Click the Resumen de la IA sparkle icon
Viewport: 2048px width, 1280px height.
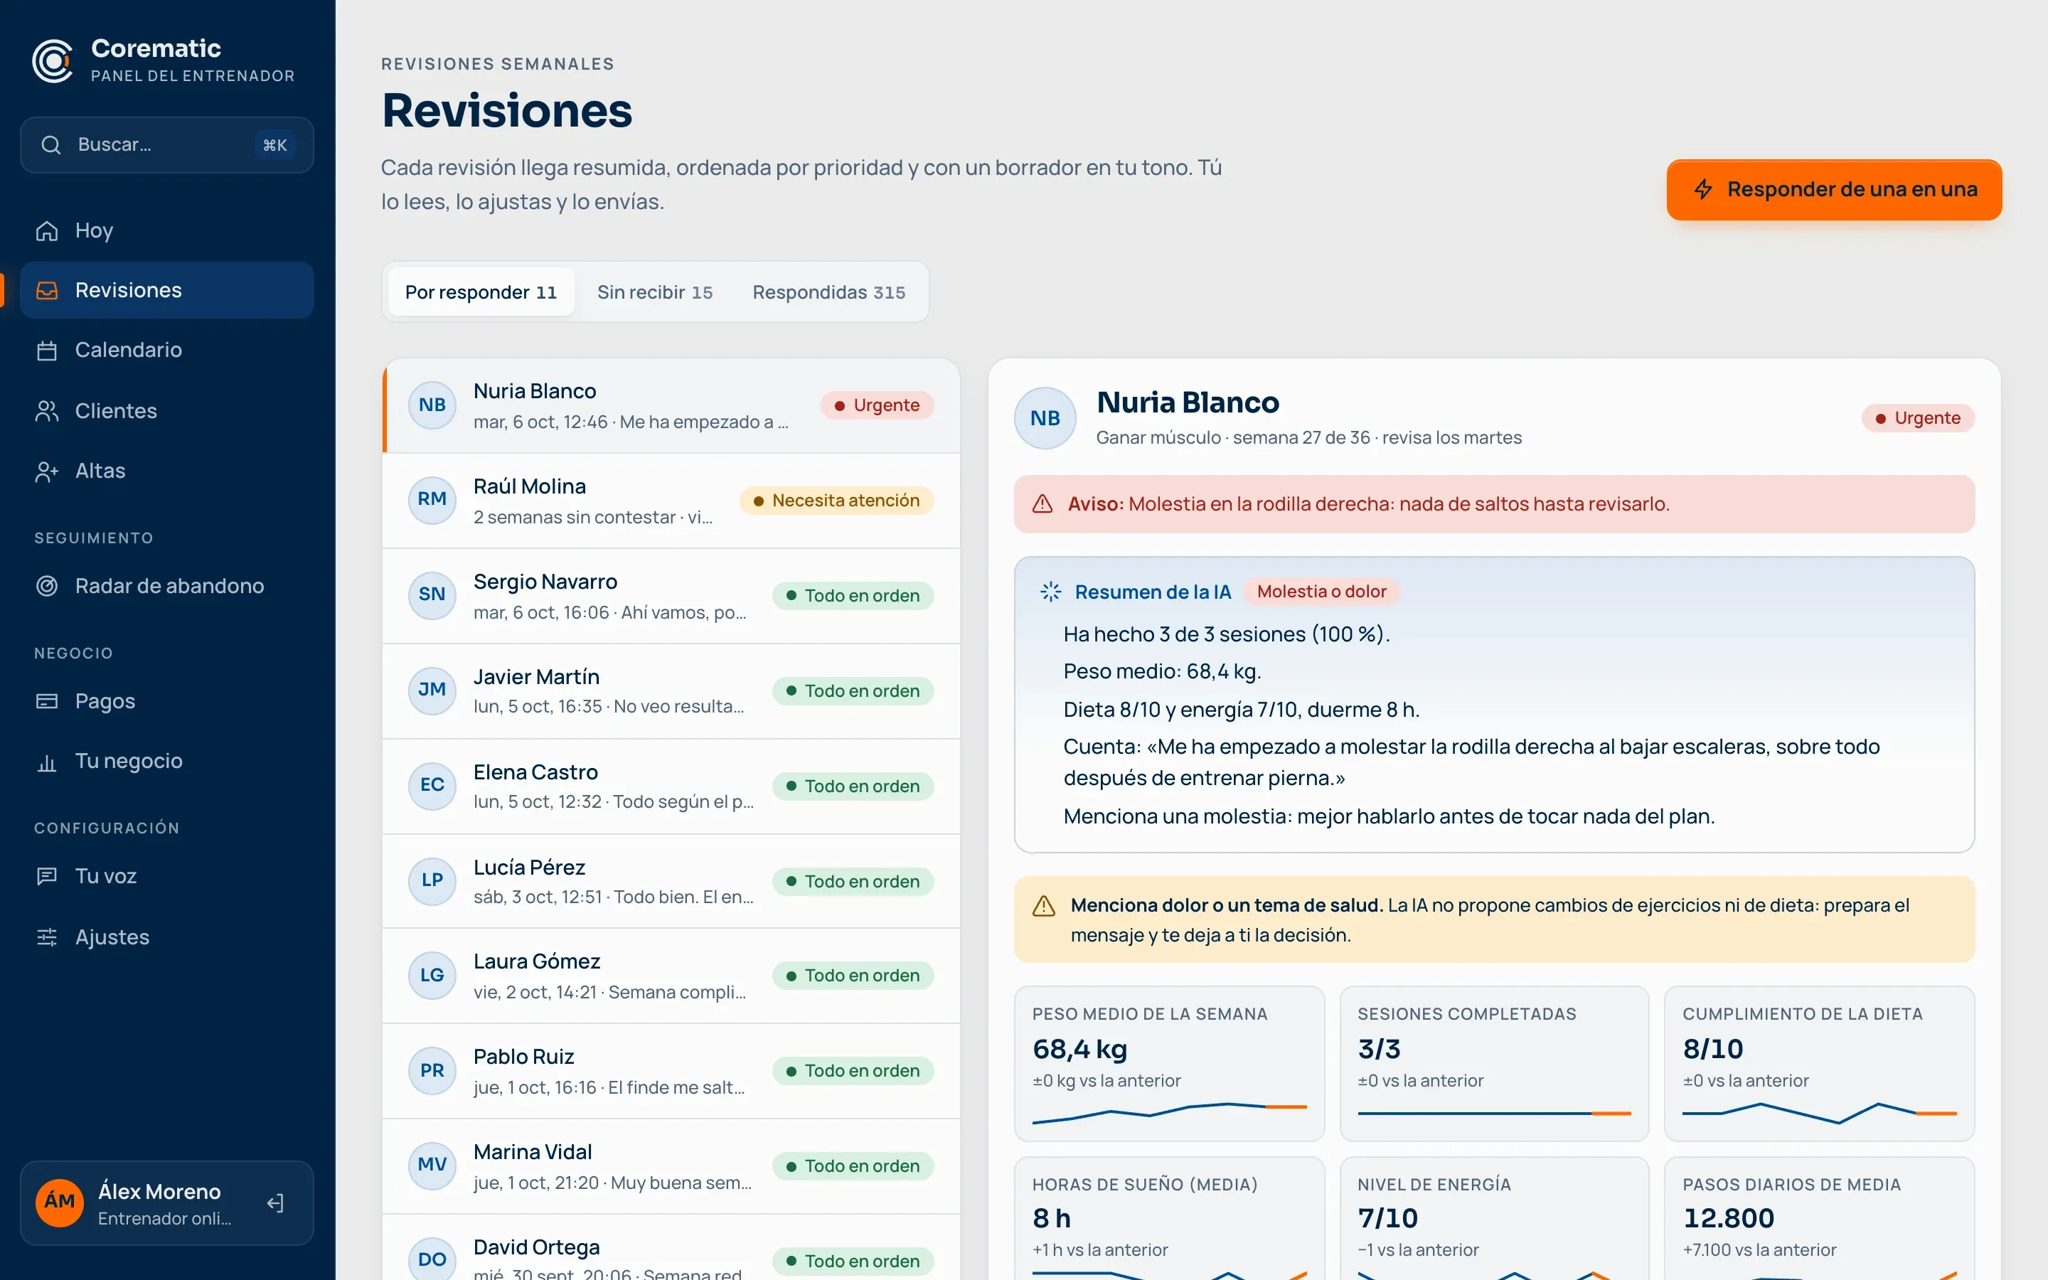[x=1050, y=592]
